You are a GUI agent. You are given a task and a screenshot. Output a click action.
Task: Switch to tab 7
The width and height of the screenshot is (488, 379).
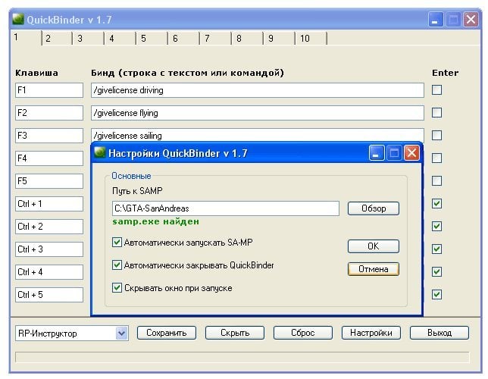click(215, 39)
